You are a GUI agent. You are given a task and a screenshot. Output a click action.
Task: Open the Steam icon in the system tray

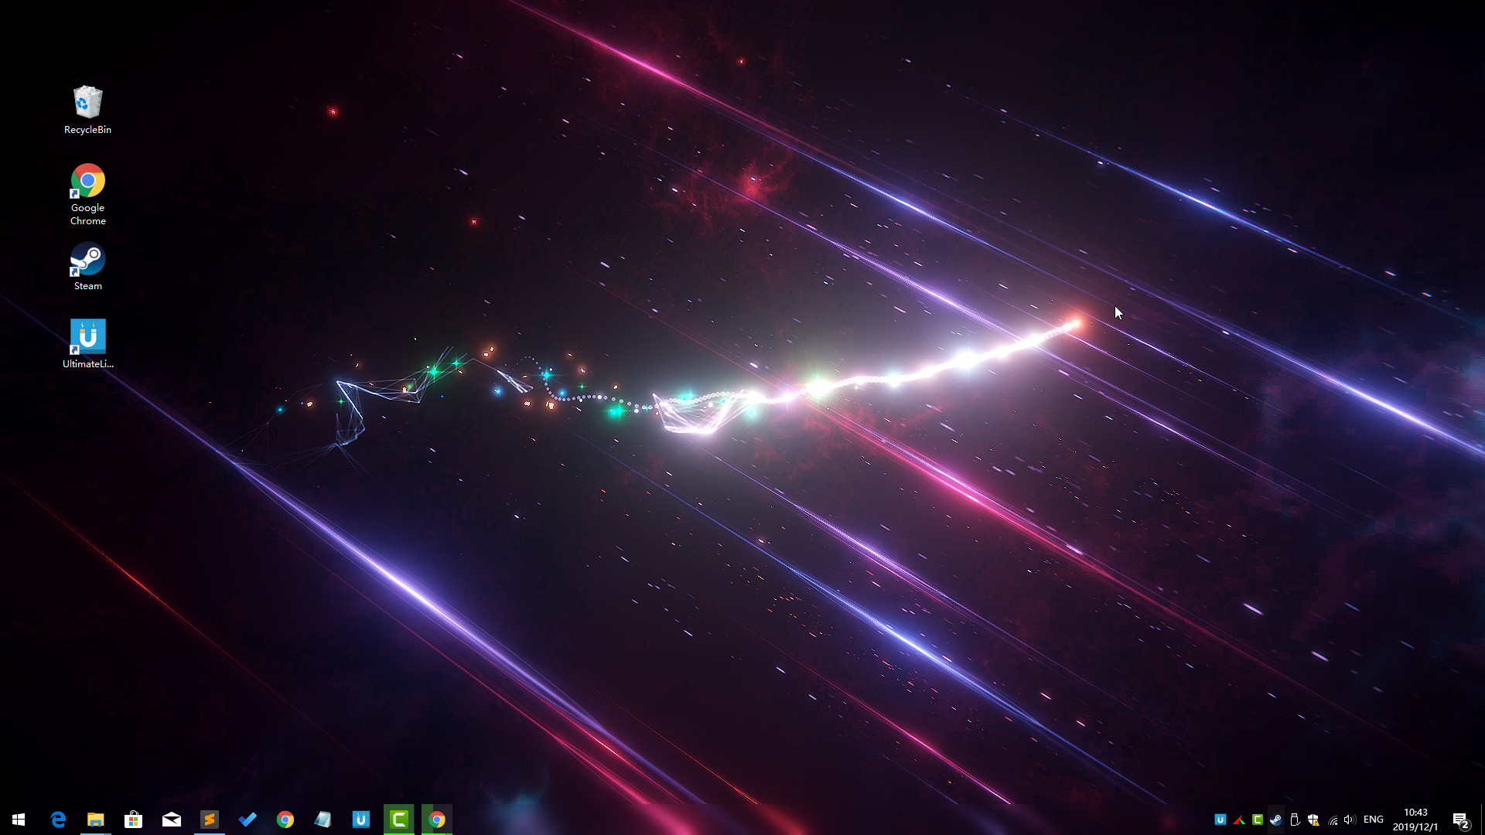[x=1275, y=820]
